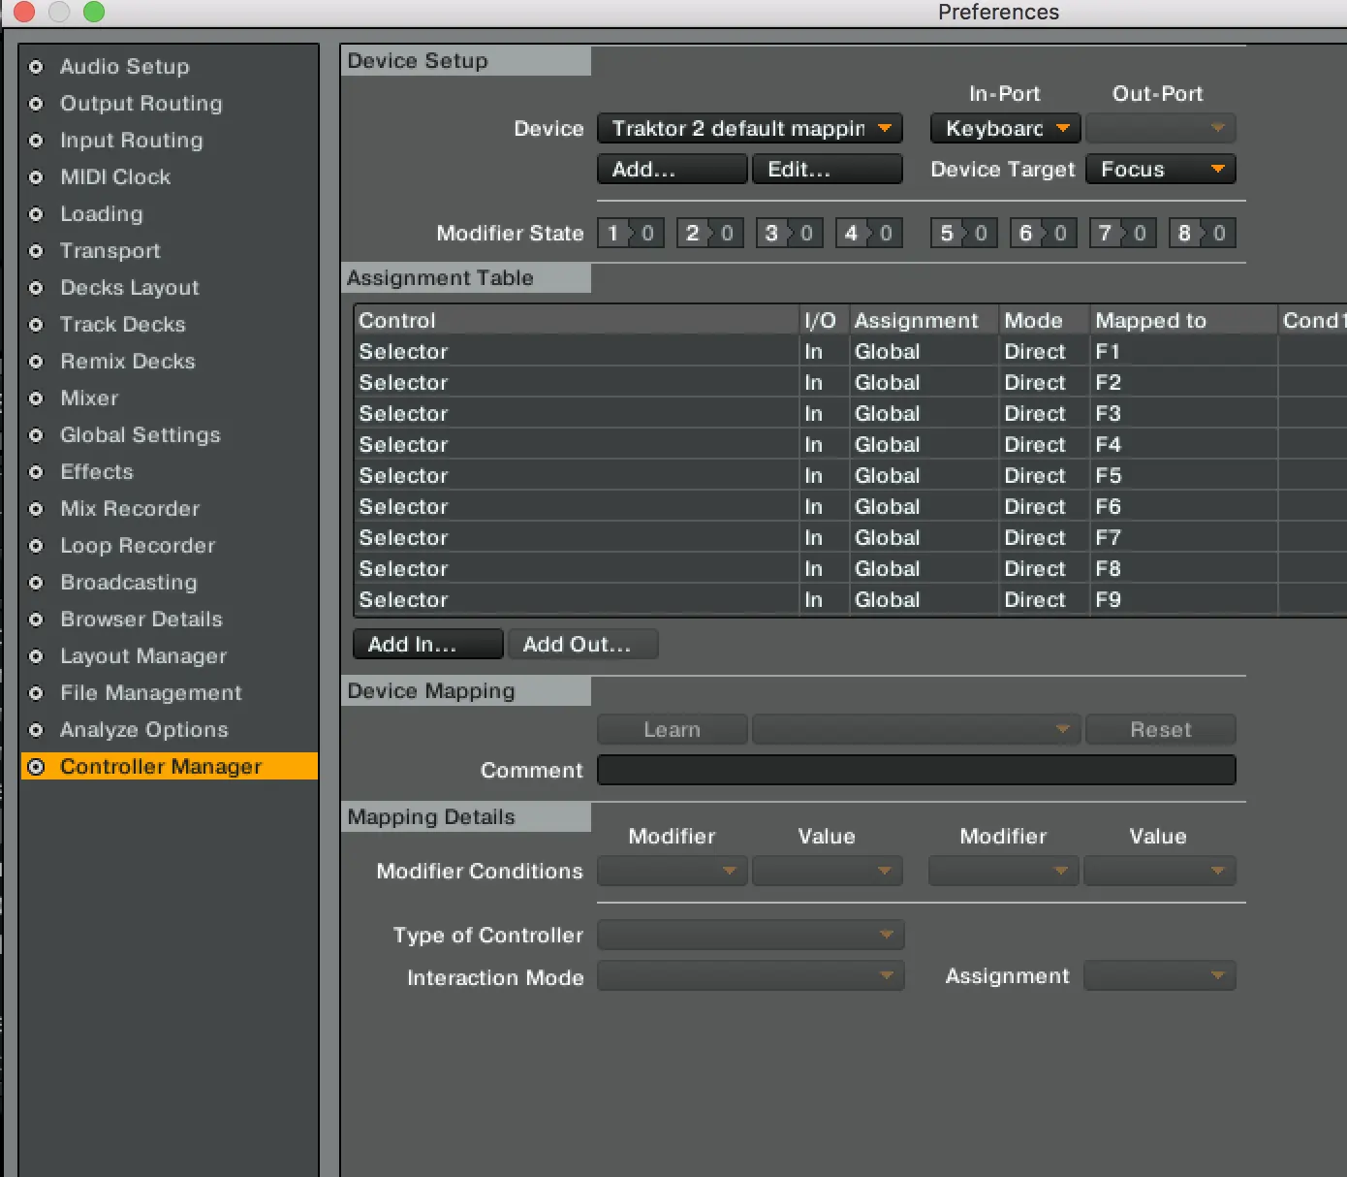Viewport: 1347px width, 1177px height.
Task: Open the Device mapping dropdown
Action: click(749, 129)
